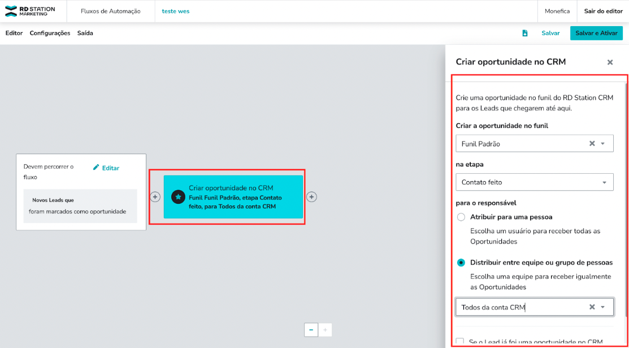629x348 pixels.
Task: Open the Todos da conta CRM dropdown
Action: tap(603, 307)
